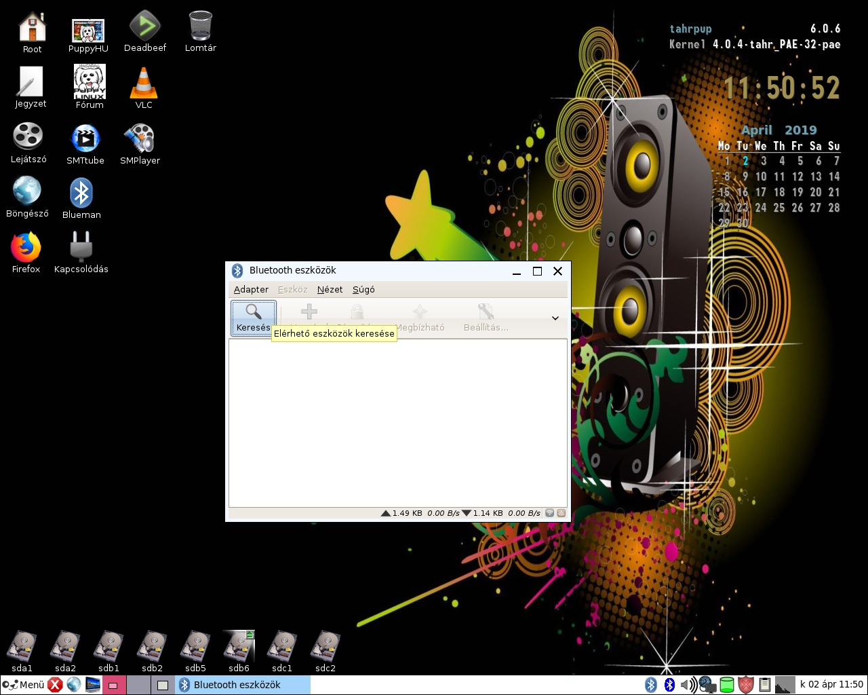Maximize the Bluetooth eszközök window
Screen dimensions: 868x695
click(537, 271)
